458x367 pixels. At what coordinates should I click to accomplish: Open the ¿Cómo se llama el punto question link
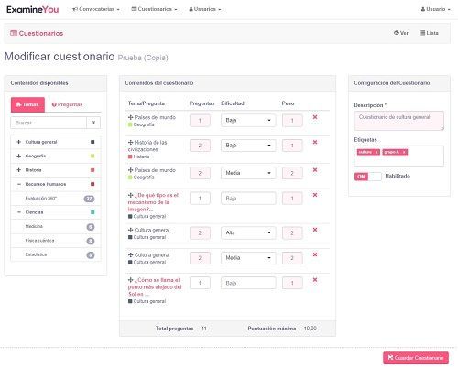155,287
